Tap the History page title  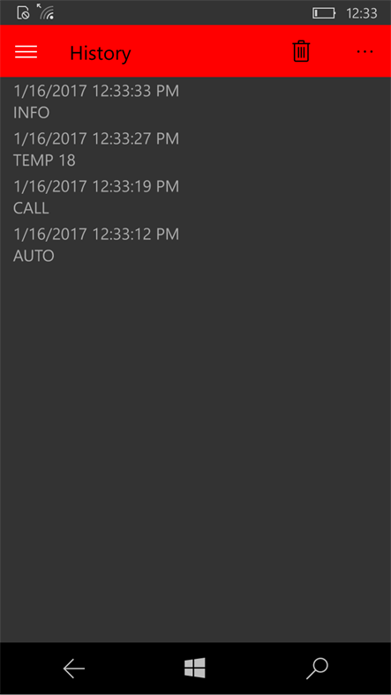coord(101,53)
